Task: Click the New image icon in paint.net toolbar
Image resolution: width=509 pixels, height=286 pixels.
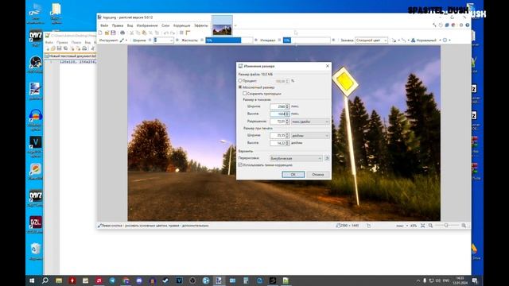Action: tap(100, 33)
